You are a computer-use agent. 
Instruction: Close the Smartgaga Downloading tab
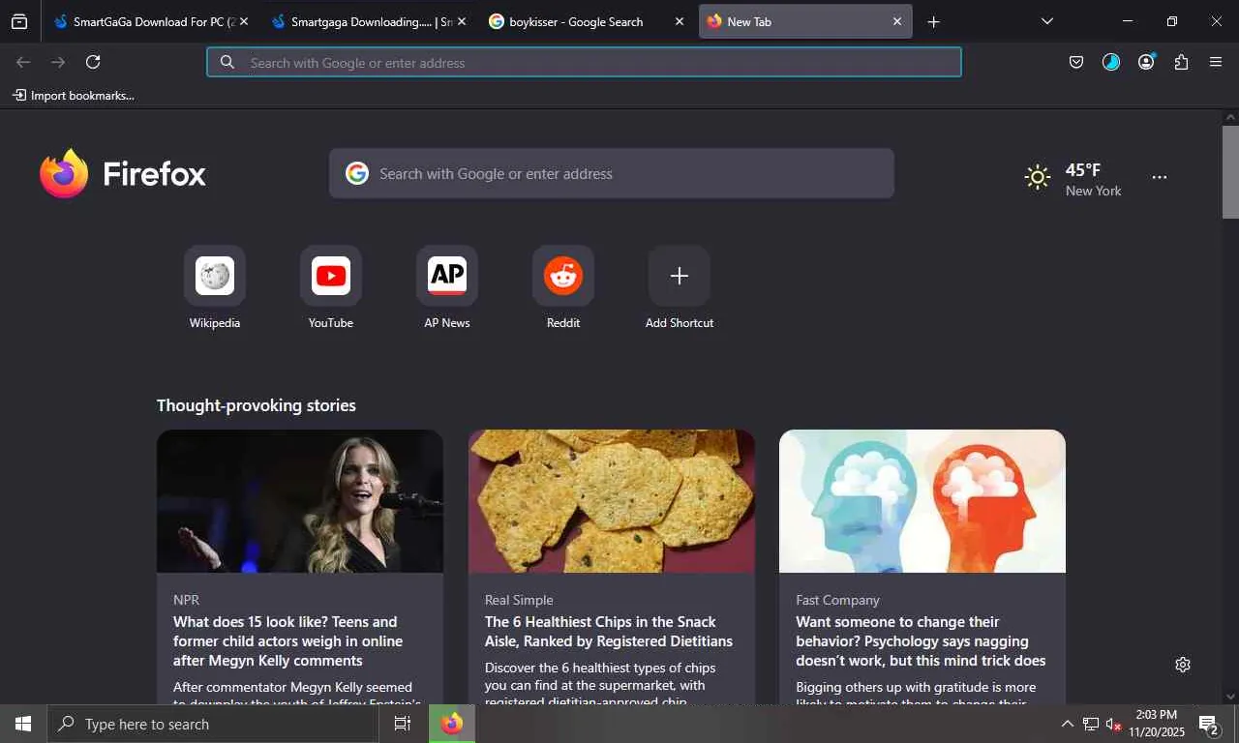[x=462, y=21]
